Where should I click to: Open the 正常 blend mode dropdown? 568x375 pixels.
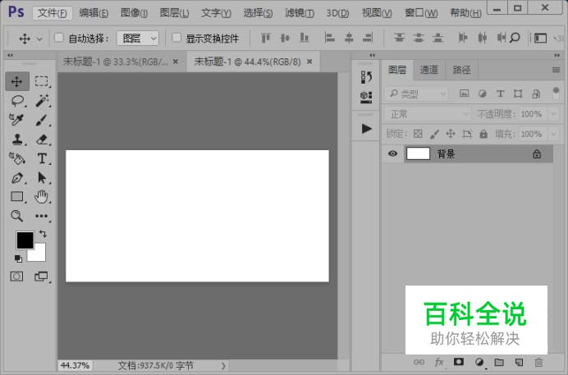pyautogui.click(x=428, y=114)
